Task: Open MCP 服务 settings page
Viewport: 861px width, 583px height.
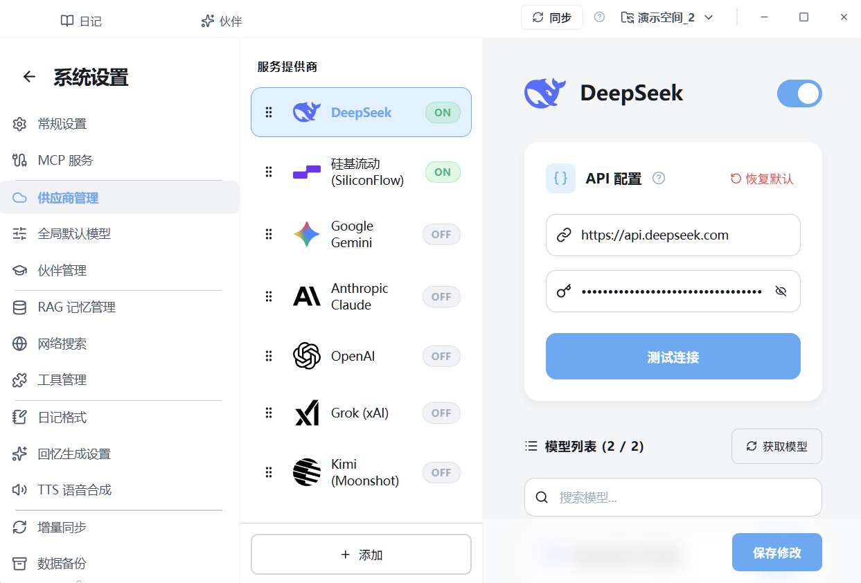Action: pos(120,161)
